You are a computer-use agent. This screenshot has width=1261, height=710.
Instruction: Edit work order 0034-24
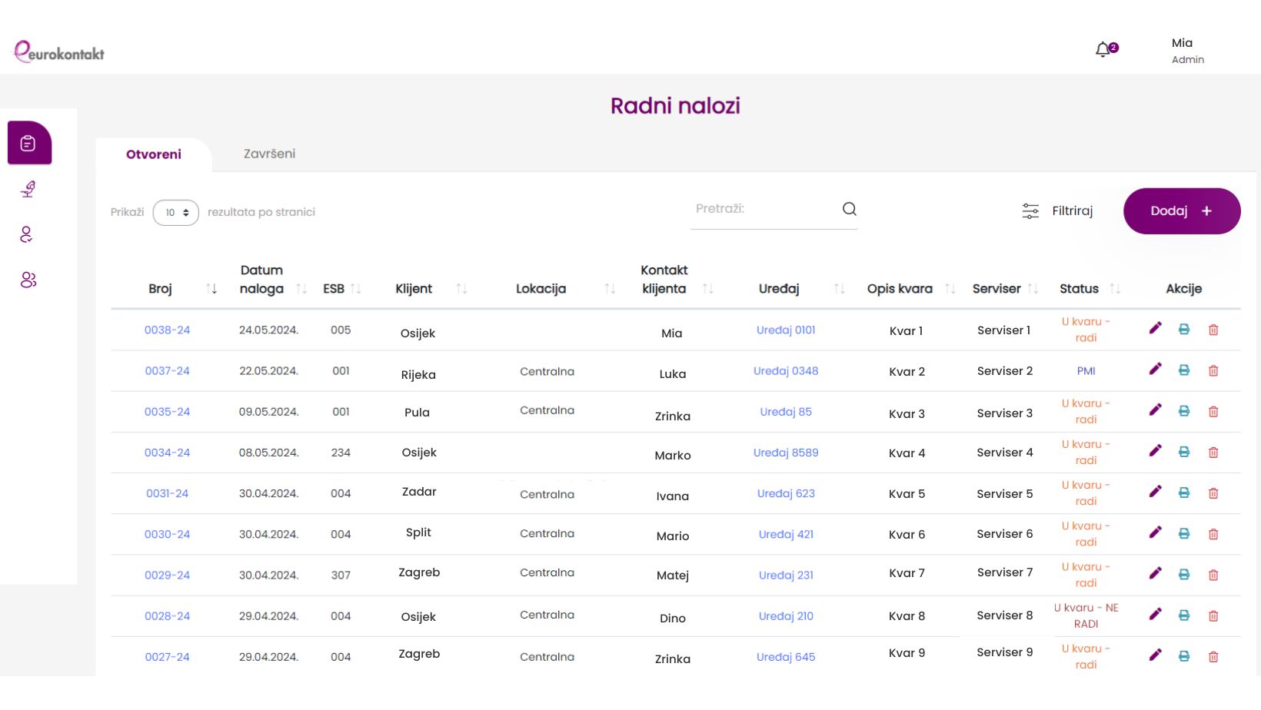pos(1155,451)
